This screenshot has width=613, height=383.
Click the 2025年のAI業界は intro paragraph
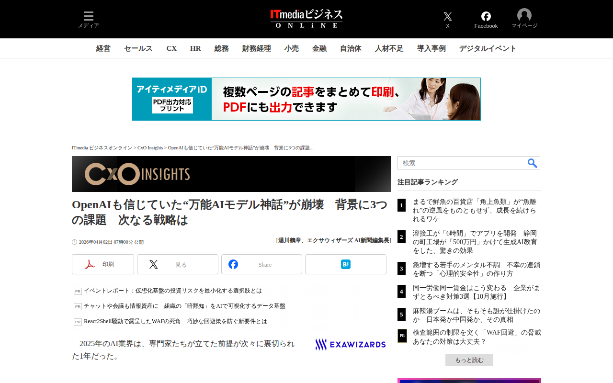(x=183, y=350)
